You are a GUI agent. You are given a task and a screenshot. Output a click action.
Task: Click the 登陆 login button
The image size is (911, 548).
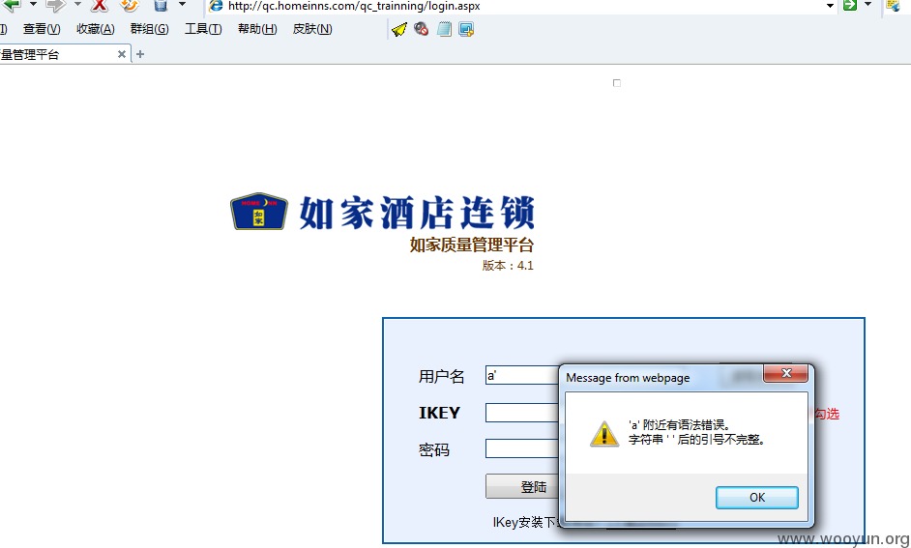(x=522, y=486)
